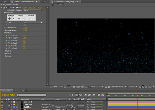Take a snapshot with the camera icon

83,87
